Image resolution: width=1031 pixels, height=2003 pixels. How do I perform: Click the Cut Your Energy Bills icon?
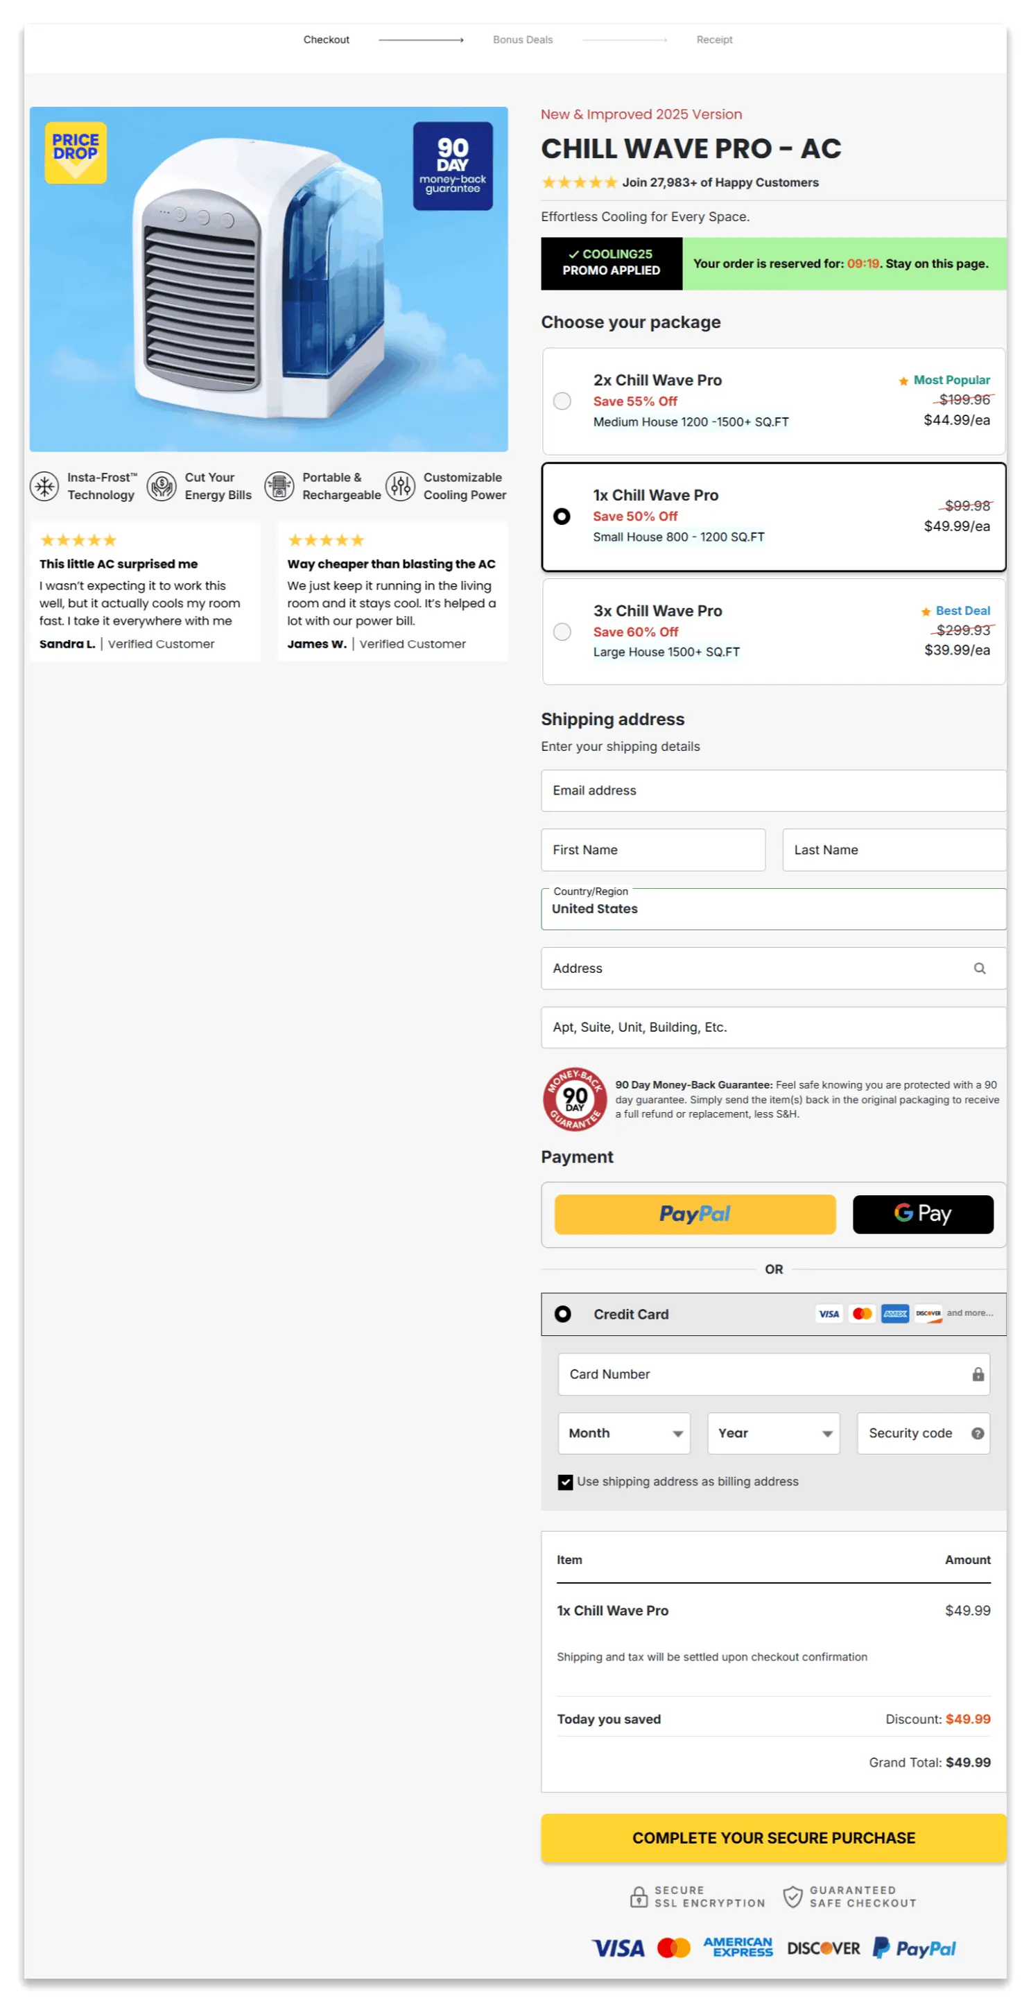[161, 485]
